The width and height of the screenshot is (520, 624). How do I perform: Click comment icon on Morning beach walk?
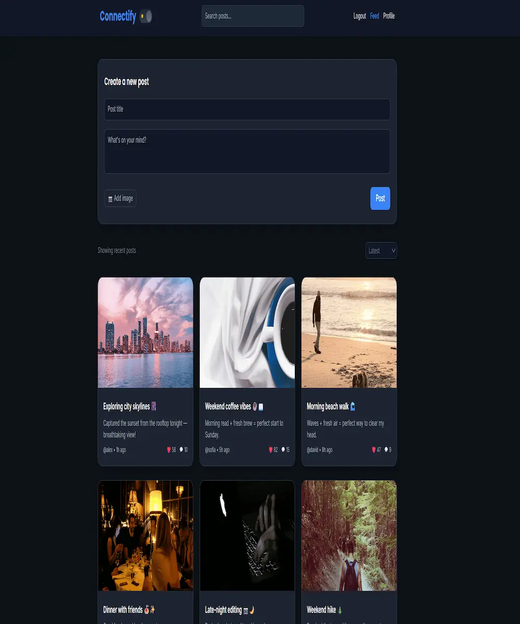click(x=386, y=450)
